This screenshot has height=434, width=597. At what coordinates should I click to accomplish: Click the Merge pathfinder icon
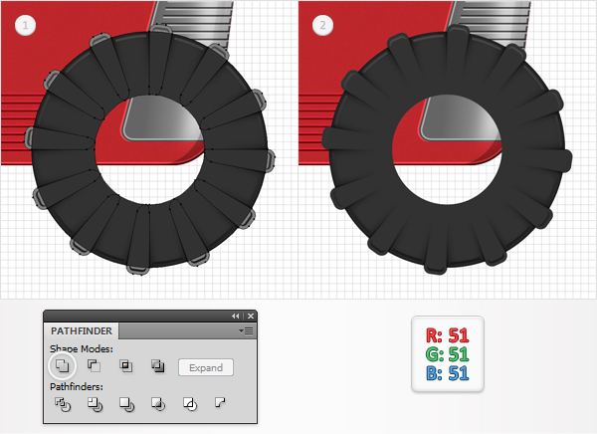pyautogui.click(x=126, y=404)
